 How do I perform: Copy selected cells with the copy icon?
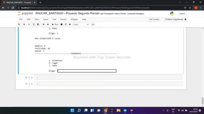coord(34,24)
